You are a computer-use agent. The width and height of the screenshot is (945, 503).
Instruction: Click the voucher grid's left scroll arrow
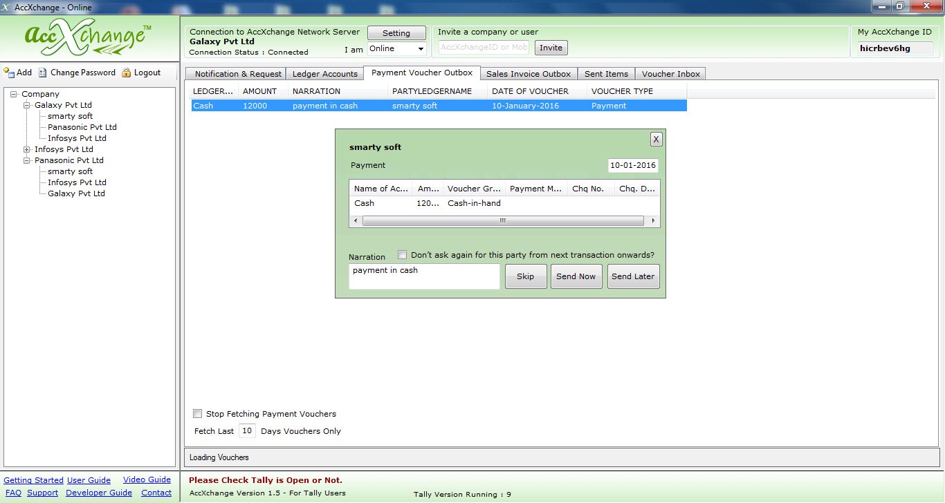pos(356,221)
